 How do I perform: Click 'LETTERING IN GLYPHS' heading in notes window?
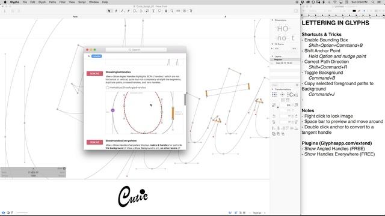click(335, 23)
